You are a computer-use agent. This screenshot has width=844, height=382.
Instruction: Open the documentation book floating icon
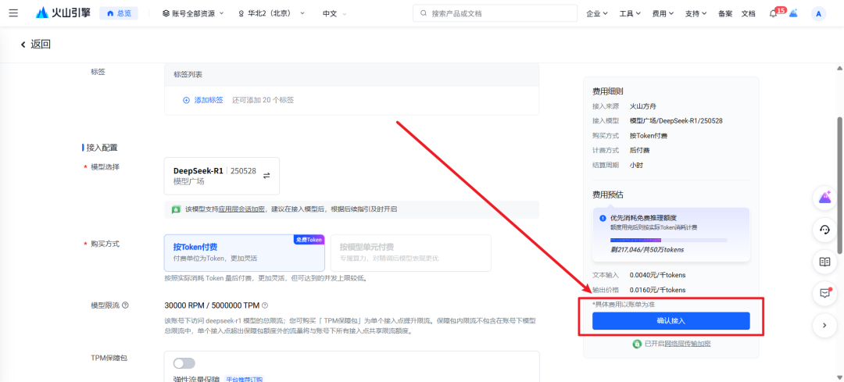pyautogui.click(x=825, y=262)
